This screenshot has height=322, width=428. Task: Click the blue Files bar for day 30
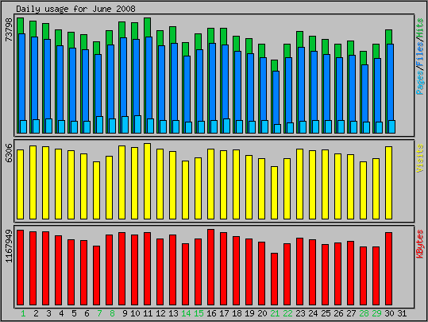pyautogui.click(x=391, y=82)
